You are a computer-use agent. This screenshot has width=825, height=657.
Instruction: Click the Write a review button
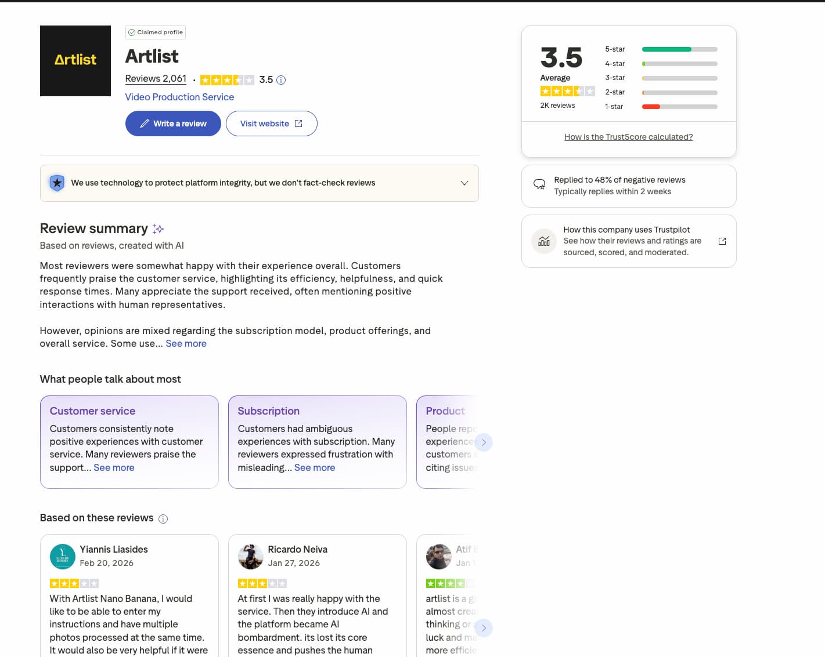click(172, 123)
